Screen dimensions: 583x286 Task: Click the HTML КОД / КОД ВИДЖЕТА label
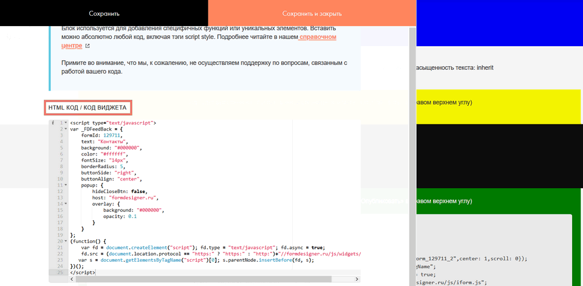(87, 107)
